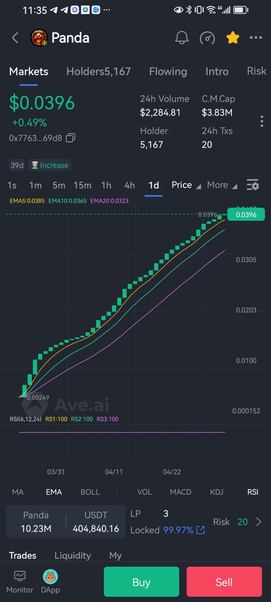
Task: Tap the EMA5:0.0385 indicator label
Action: point(27,201)
